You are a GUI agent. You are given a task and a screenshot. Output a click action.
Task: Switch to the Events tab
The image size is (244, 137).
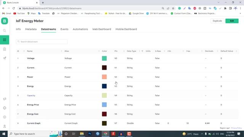coord(64,29)
